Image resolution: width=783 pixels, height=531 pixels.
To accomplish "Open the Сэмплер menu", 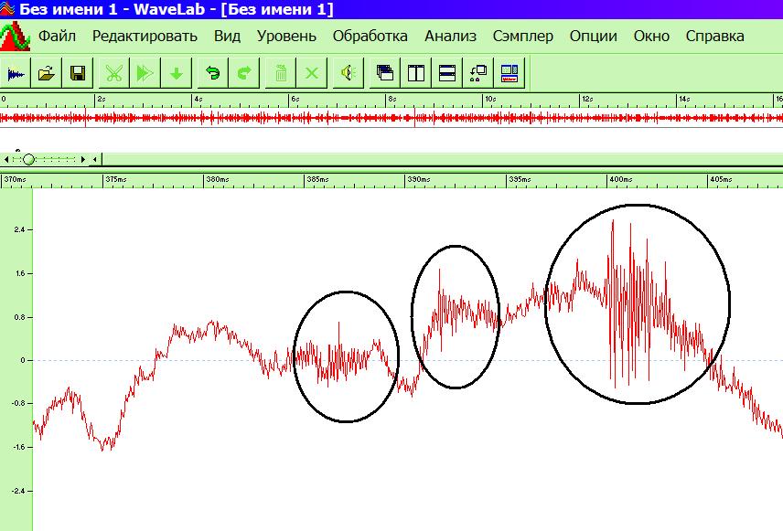I will pyautogui.click(x=522, y=37).
